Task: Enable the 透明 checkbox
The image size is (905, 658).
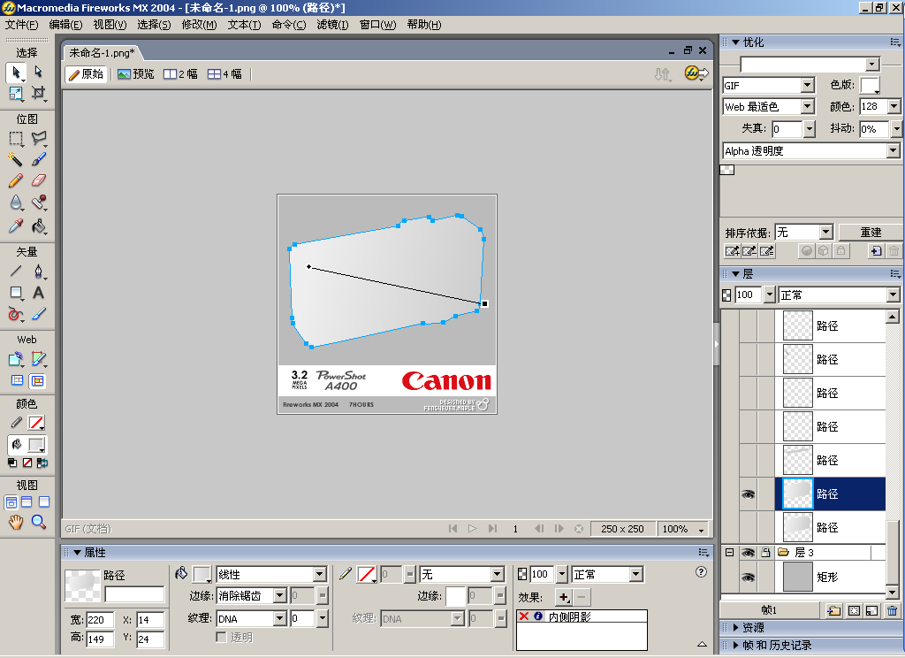Action: click(x=221, y=637)
